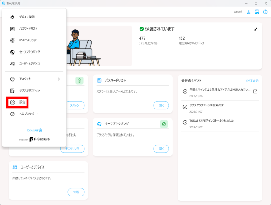Expand the アカウント submenu arrow
Screen dimensions: 271x205
59,79
